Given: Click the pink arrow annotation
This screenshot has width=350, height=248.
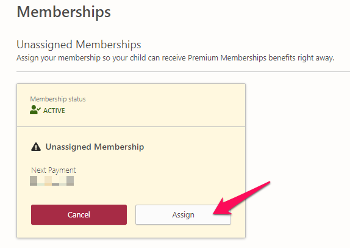Looking at the screenshot, I should 241,199.
